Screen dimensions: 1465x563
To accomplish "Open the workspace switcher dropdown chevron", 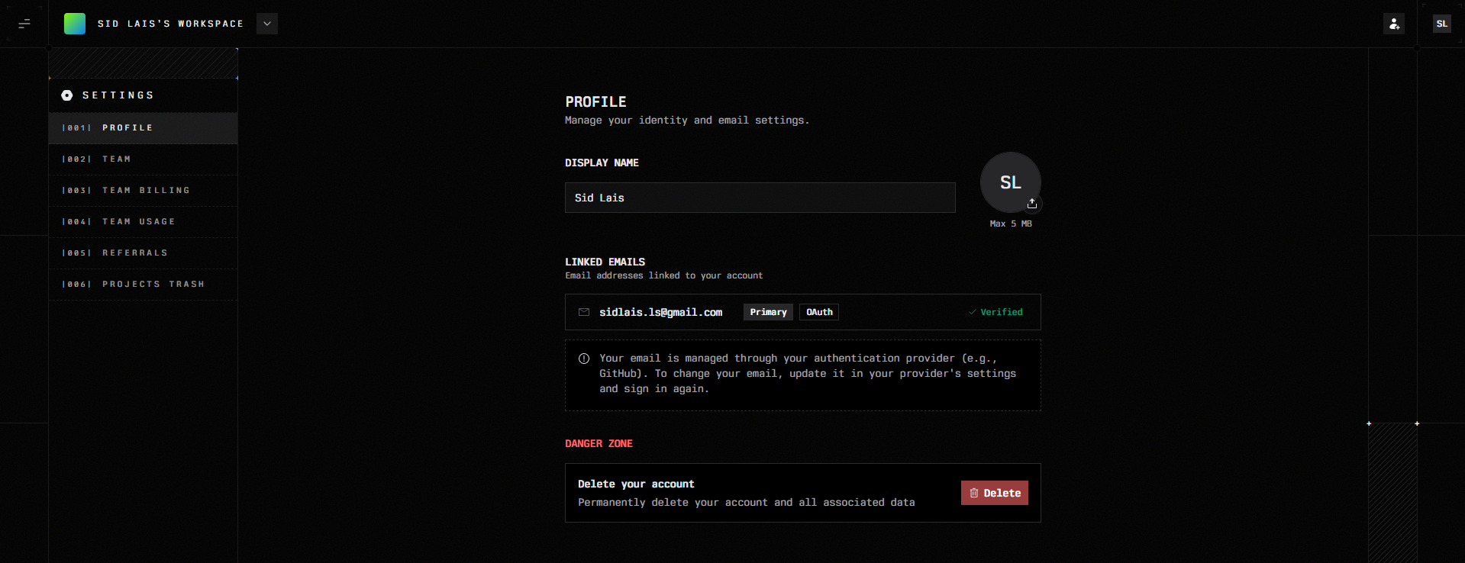I will (267, 24).
